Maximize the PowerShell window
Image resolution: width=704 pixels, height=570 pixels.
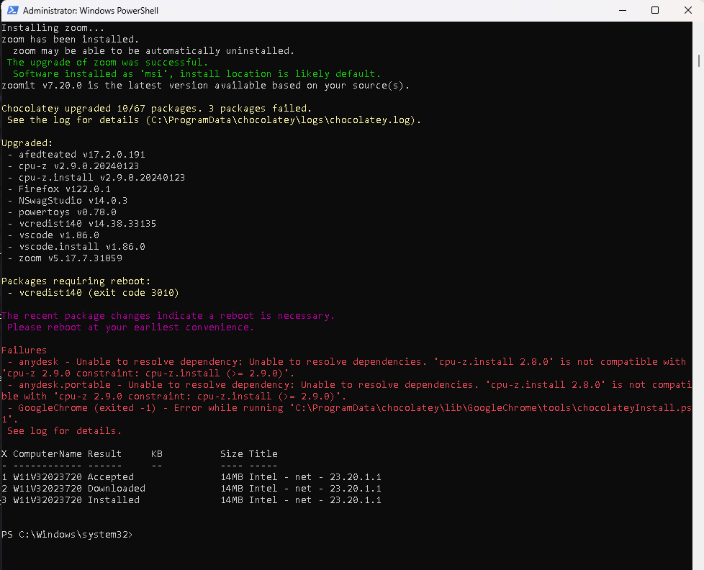[655, 10]
